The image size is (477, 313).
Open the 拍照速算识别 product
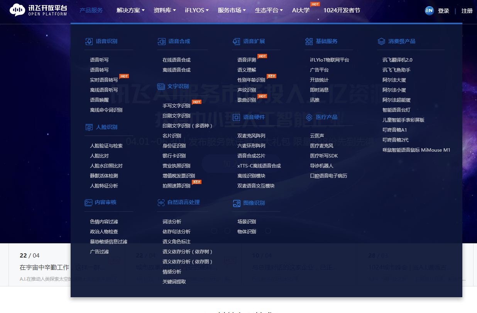[x=176, y=186]
